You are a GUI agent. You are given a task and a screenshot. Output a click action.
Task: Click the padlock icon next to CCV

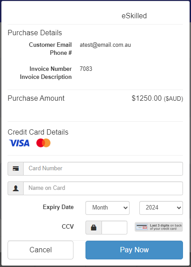(93, 227)
